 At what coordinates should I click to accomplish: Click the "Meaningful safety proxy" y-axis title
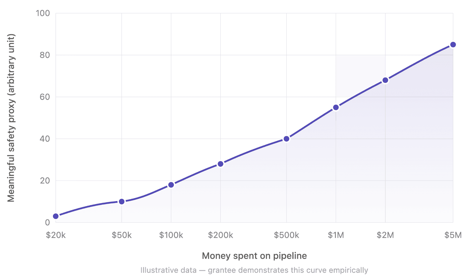click(x=11, y=118)
